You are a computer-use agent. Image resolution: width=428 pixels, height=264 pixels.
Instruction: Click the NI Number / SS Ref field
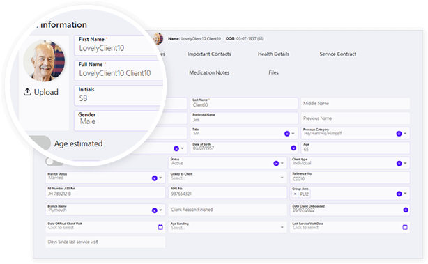[105, 192]
